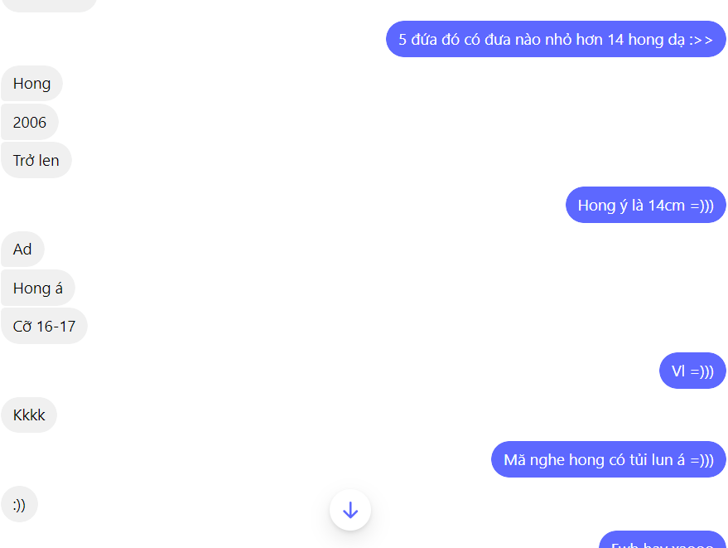Click the grey ":))" smiley message

point(19,504)
